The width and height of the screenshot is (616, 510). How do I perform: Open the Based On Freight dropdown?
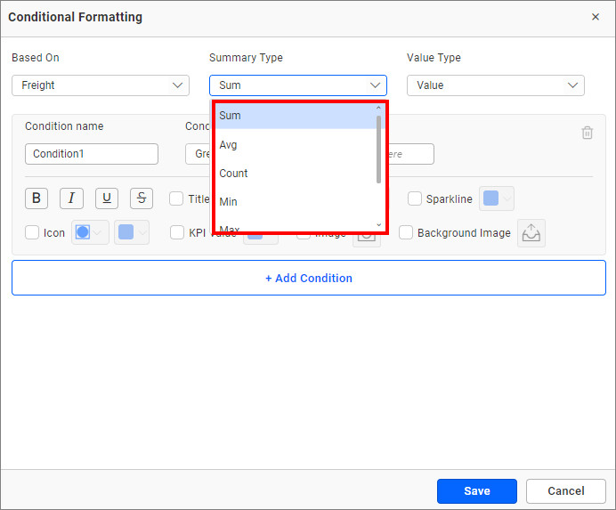click(101, 85)
